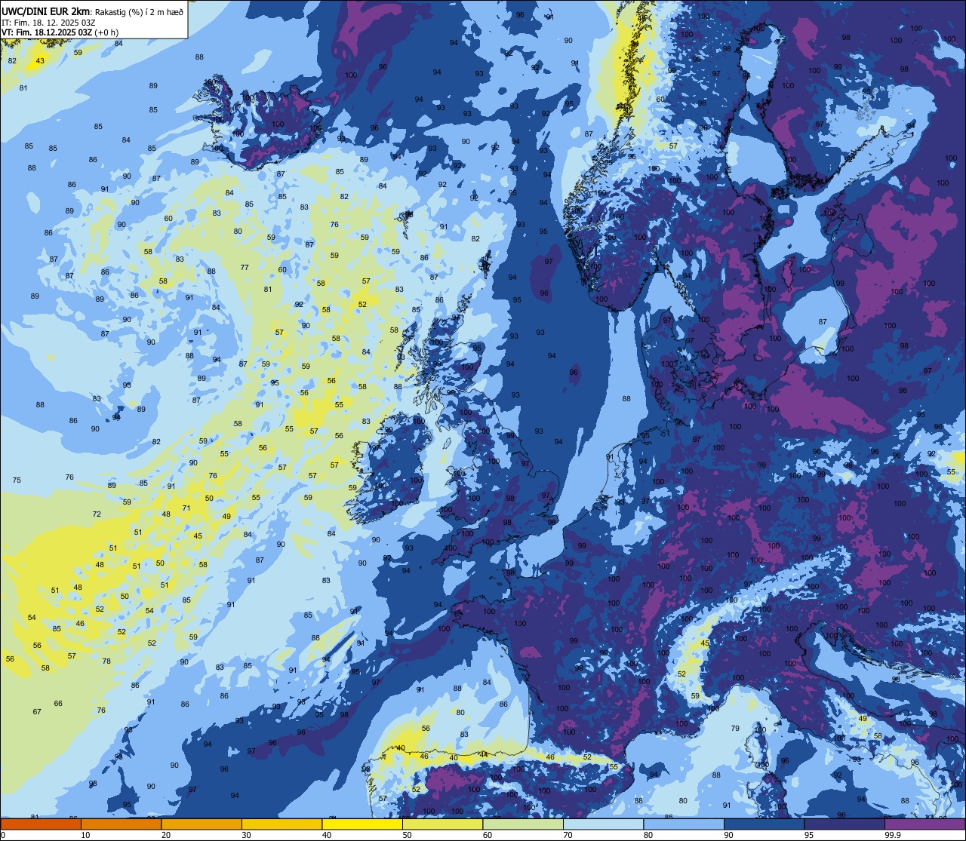
Task: Click the title text UWC/DINI EUR 2km
Action: coord(46,11)
